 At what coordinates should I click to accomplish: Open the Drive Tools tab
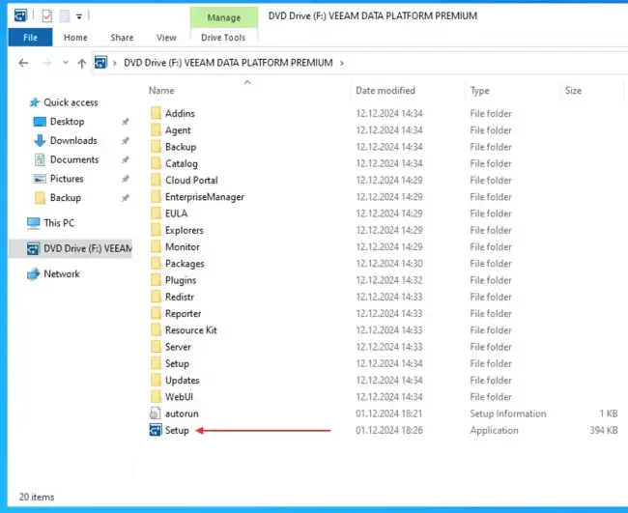pyautogui.click(x=223, y=38)
